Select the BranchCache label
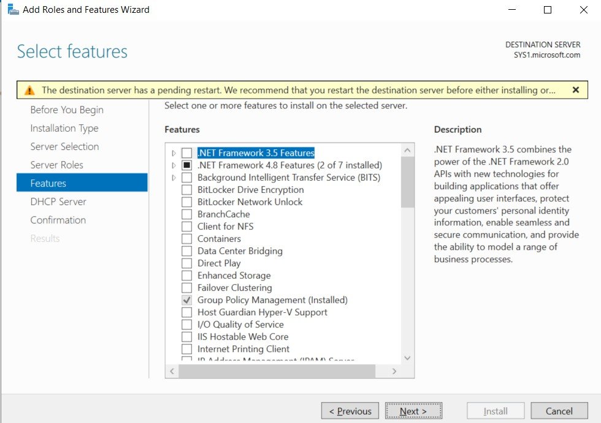The height and width of the screenshot is (423, 601). tap(223, 214)
